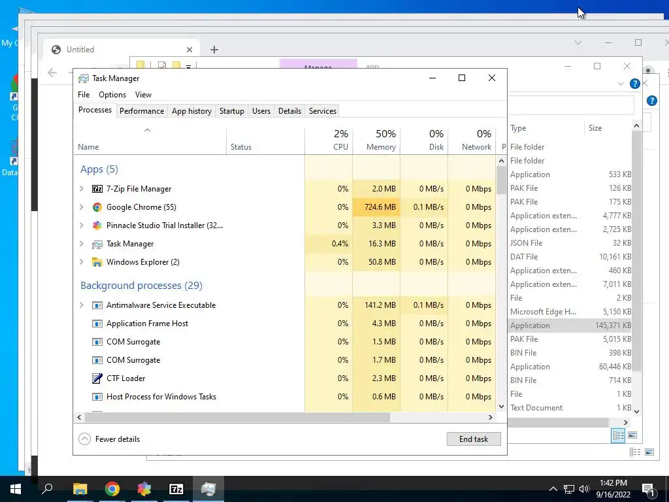Select the COM Surrogate 1.5 MB row

click(285, 342)
